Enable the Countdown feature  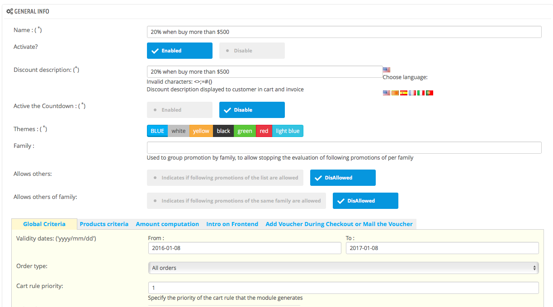pyautogui.click(x=180, y=109)
